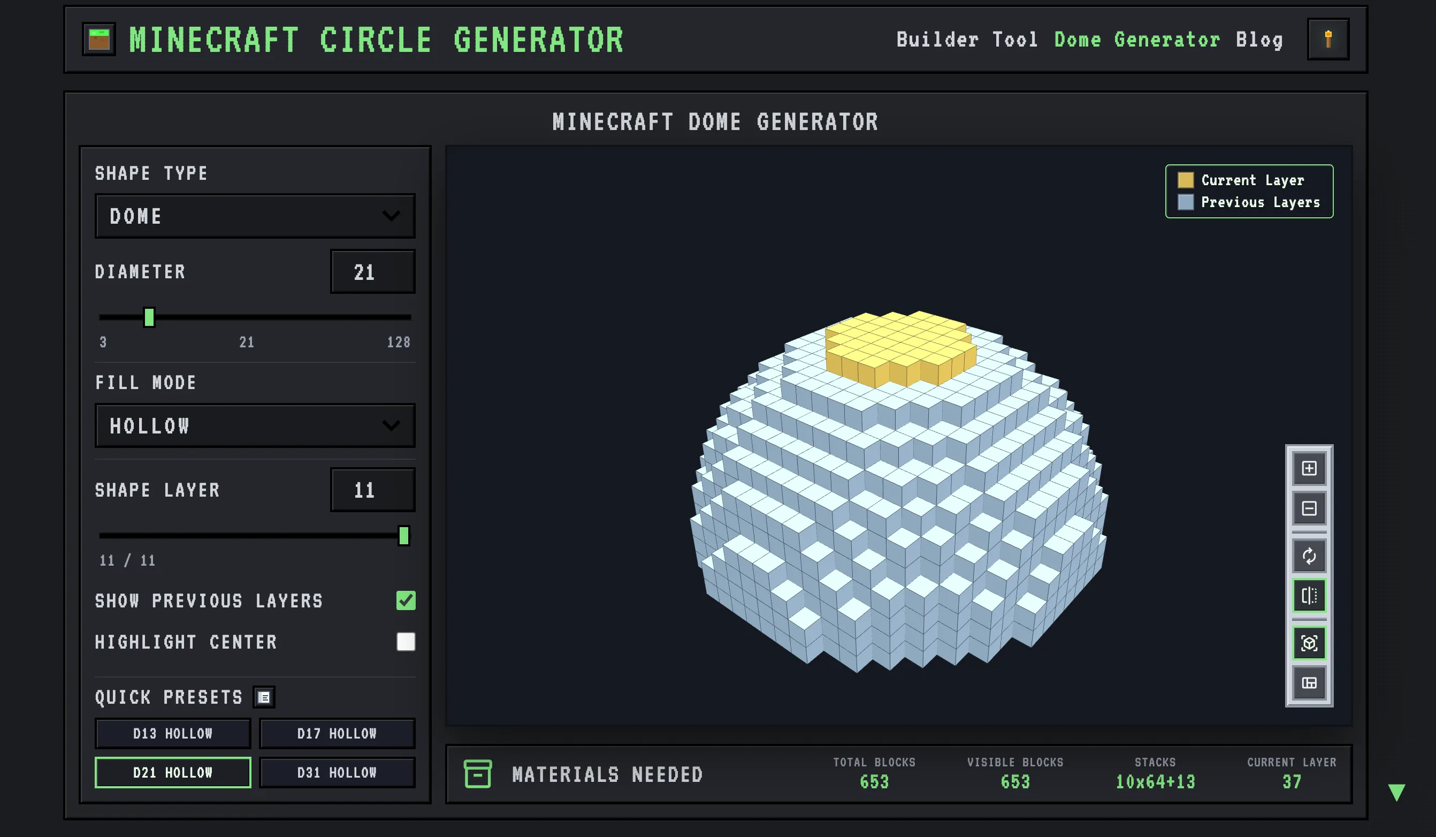Click Minecraft Circle Generator site title
This screenshot has height=837, width=1436.
(x=377, y=40)
